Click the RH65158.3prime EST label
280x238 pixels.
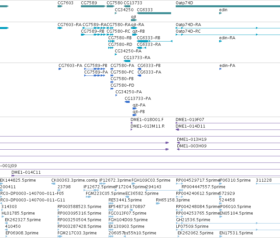[x=173, y=200]
